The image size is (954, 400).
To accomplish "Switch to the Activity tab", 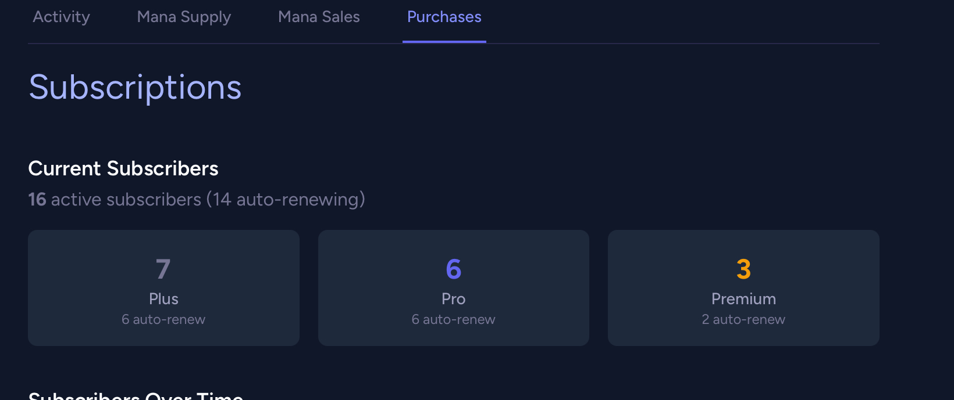I will coord(61,17).
